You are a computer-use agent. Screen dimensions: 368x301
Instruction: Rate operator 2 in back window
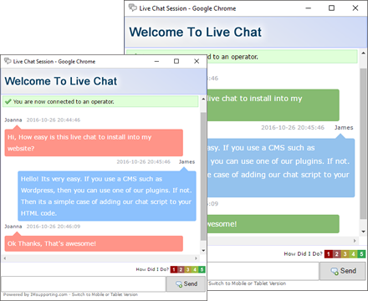point(336,254)
